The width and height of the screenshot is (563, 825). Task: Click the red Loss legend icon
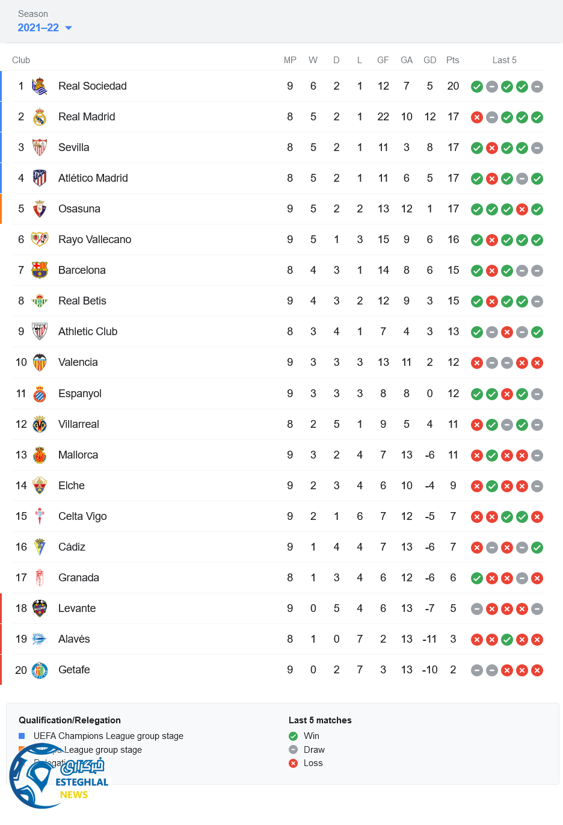coord(293,763)
